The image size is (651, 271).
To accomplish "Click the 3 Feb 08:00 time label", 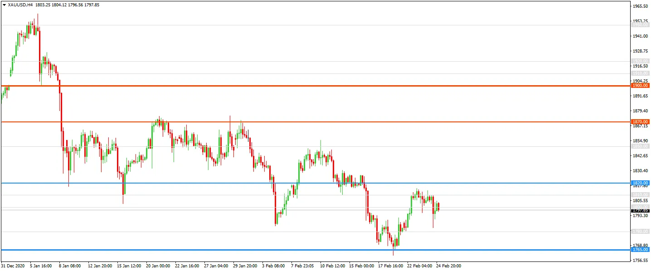I will coord(273,266).
